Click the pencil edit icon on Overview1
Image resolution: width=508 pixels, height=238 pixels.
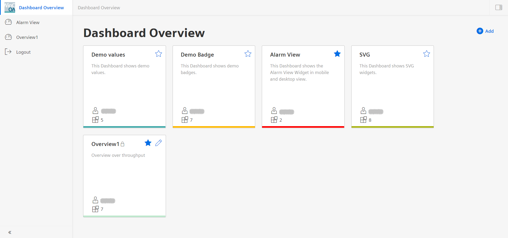coord(159,143)
